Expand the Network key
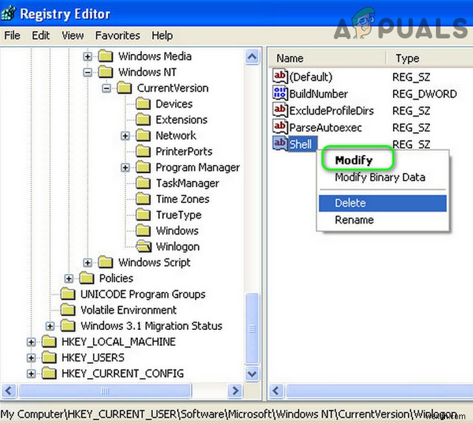 (x=125, y=136)
